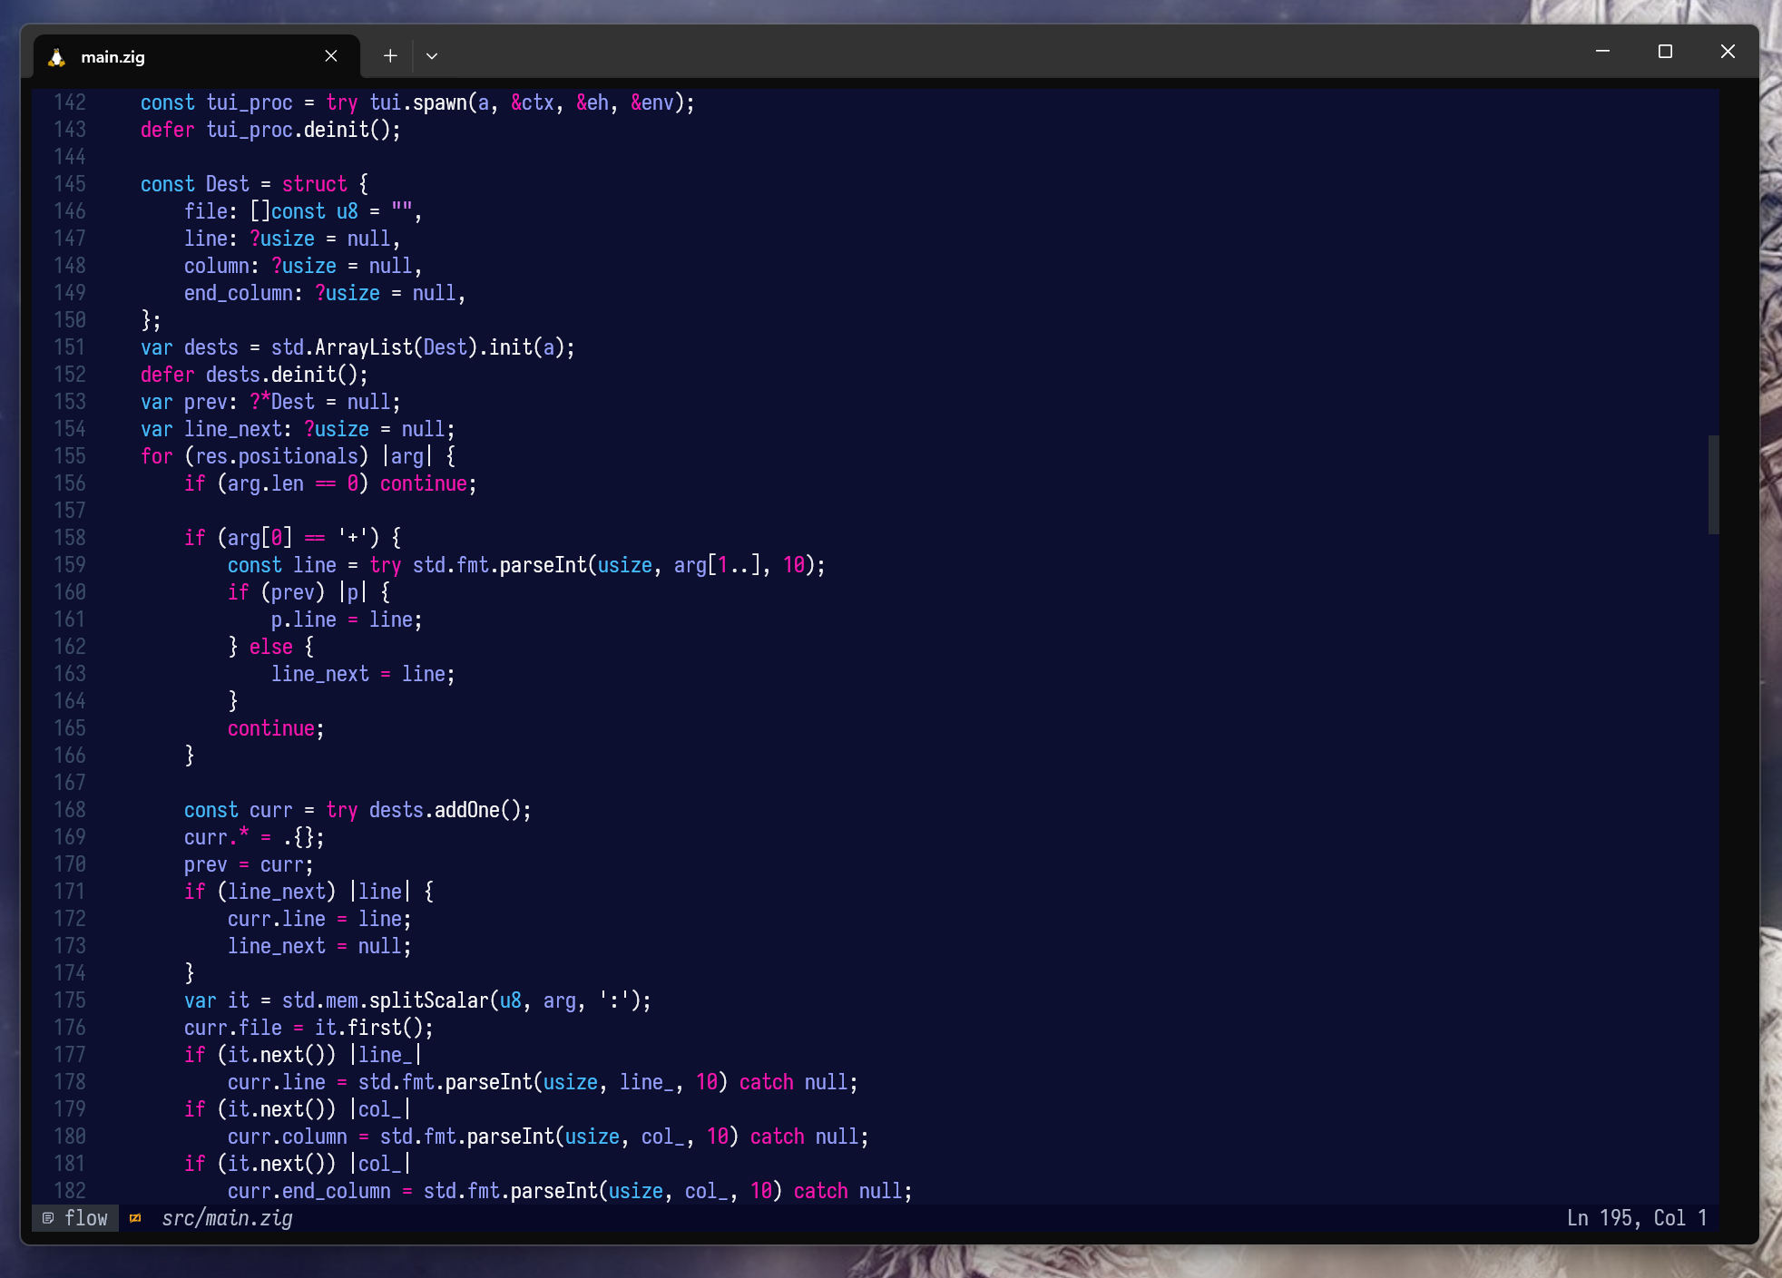
Task: Click line number 155 in the gutter
Action: click(70, 456)
